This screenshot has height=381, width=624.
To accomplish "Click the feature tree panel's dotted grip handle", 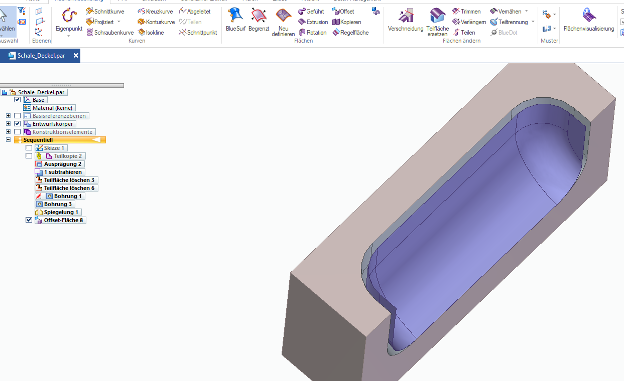I will (61, 85).
